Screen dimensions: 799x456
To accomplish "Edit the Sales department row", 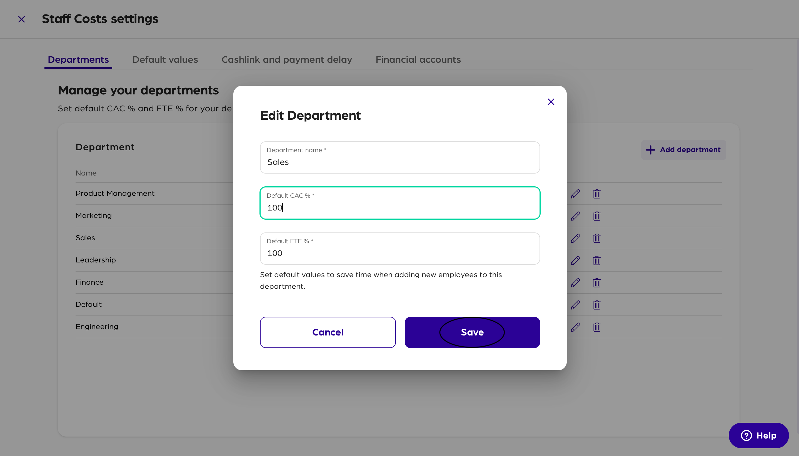I will pos(575,238).
